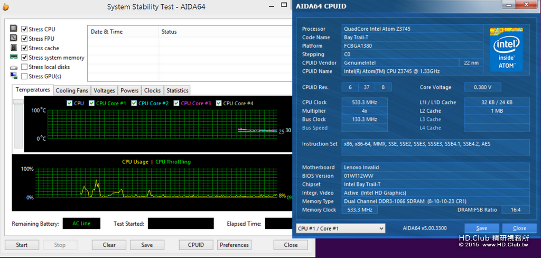Viewport: 541px width, 258px height.
Task: Toggle CPU Core #2 graph checkbox
Action: tap(134, 103)
